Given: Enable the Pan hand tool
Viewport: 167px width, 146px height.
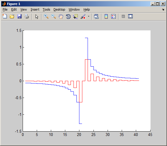Looking at the screenshot, I should tap(61, 17).
